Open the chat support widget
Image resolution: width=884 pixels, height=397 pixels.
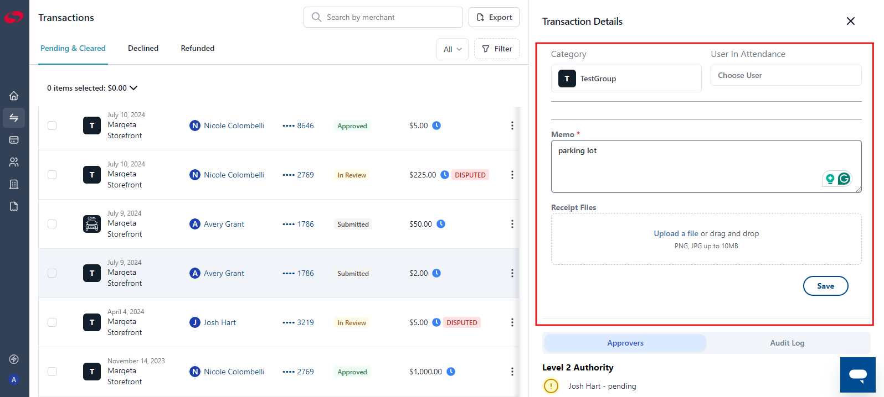tap(857, 375)
